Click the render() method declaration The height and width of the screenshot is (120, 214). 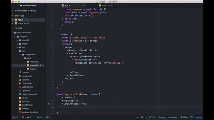(x=66, y=35)
